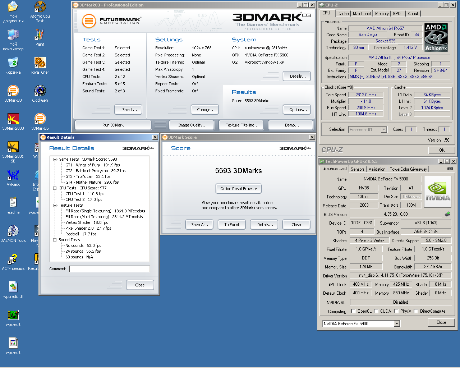The height and width of the screenshot is (368, 460).
Task: Toggle the OpenCL checkbox in GPU-Z
Action: (x=353, y=311)
